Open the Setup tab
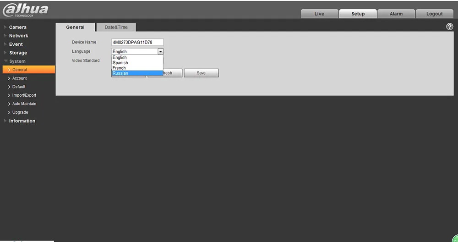 [x=358, y=14]
